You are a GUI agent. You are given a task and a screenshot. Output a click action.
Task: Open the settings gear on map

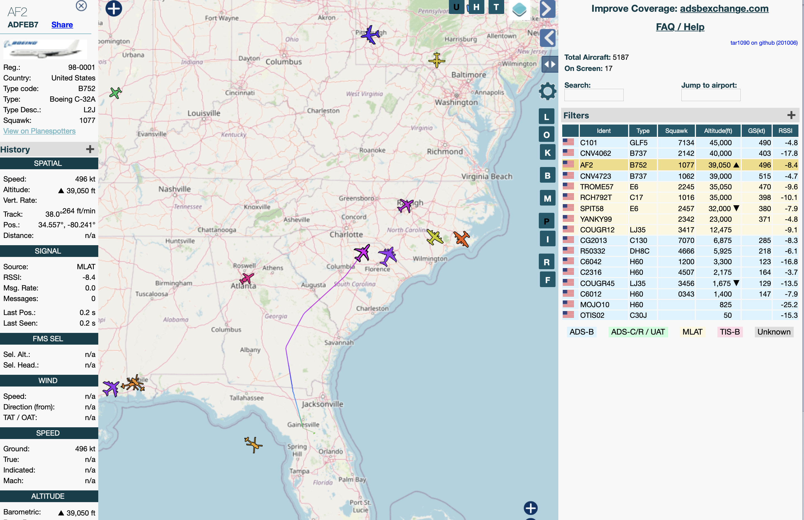click(x=547, y=91)
